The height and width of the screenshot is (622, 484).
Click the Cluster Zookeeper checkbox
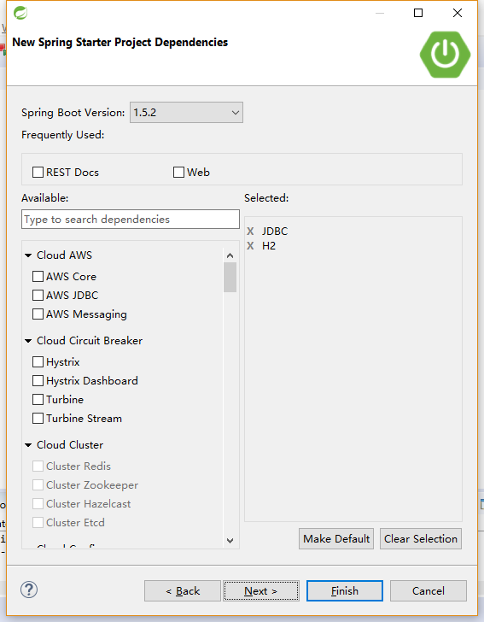tap(38, 484)
